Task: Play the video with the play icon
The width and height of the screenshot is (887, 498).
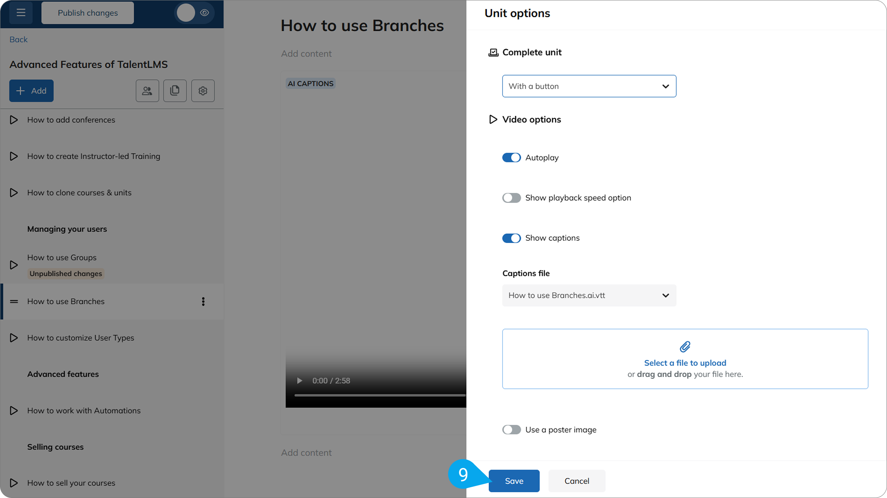Action: (299, 381)
